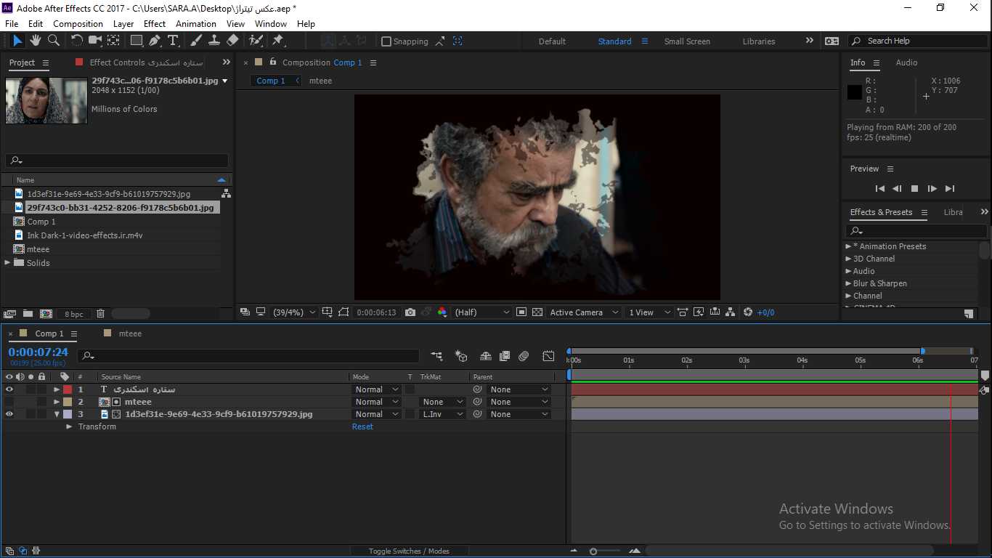Select the Brush tool
992x558 pixels.
[x=196, y=41]
